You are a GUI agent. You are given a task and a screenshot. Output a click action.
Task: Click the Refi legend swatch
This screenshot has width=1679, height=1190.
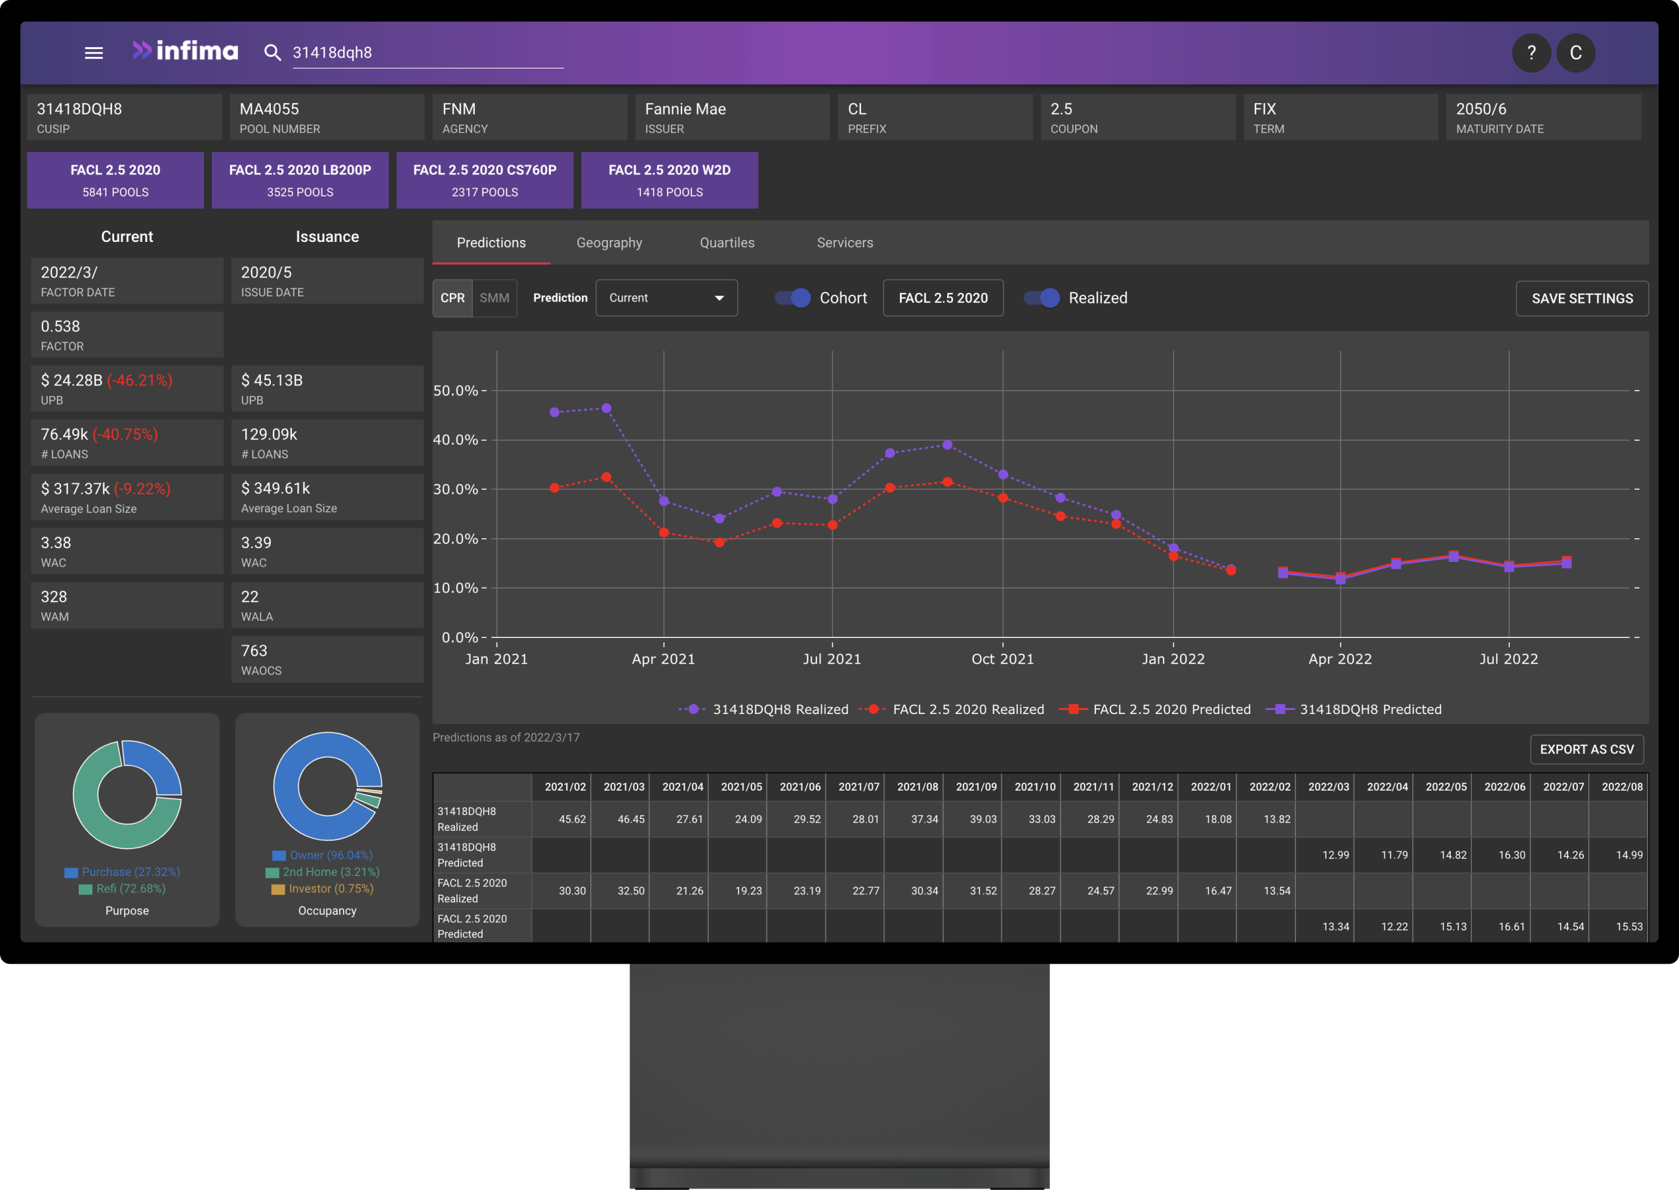(86, 890)
